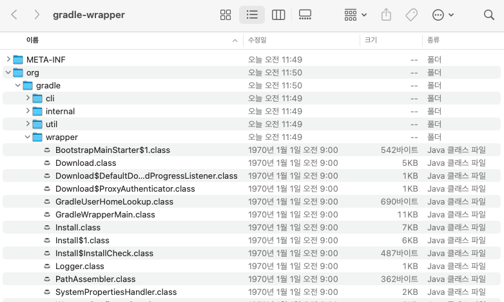Click the 542바이트 size value
The width and height of the screenshot is (504, 302).
(399, 150)
